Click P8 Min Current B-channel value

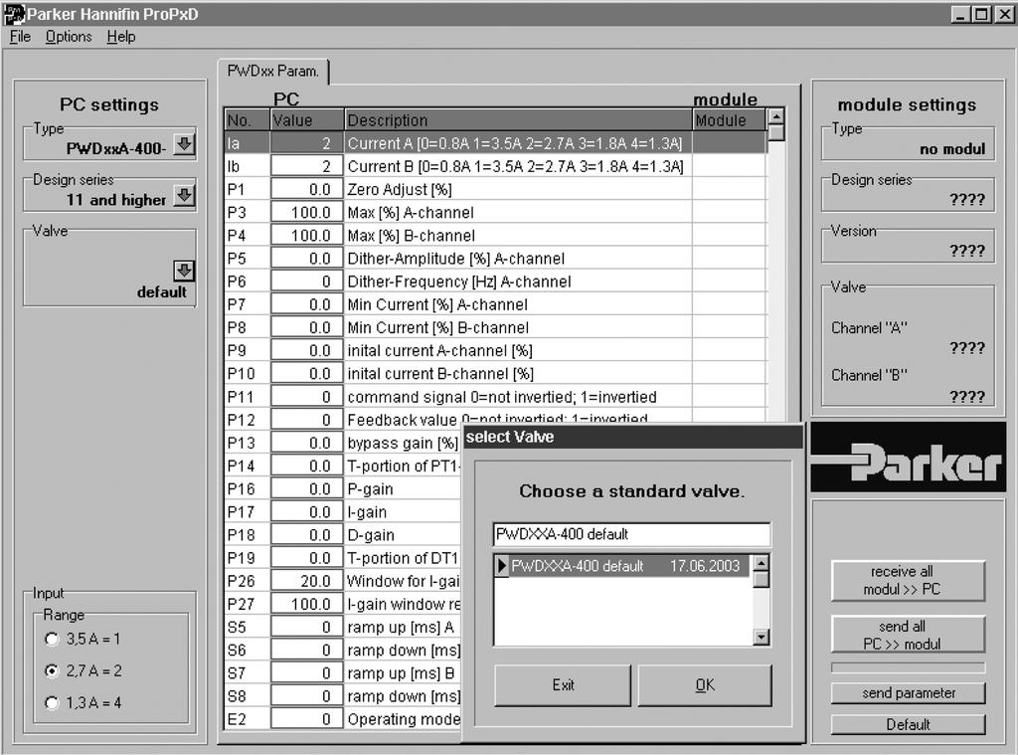[306, 327]
